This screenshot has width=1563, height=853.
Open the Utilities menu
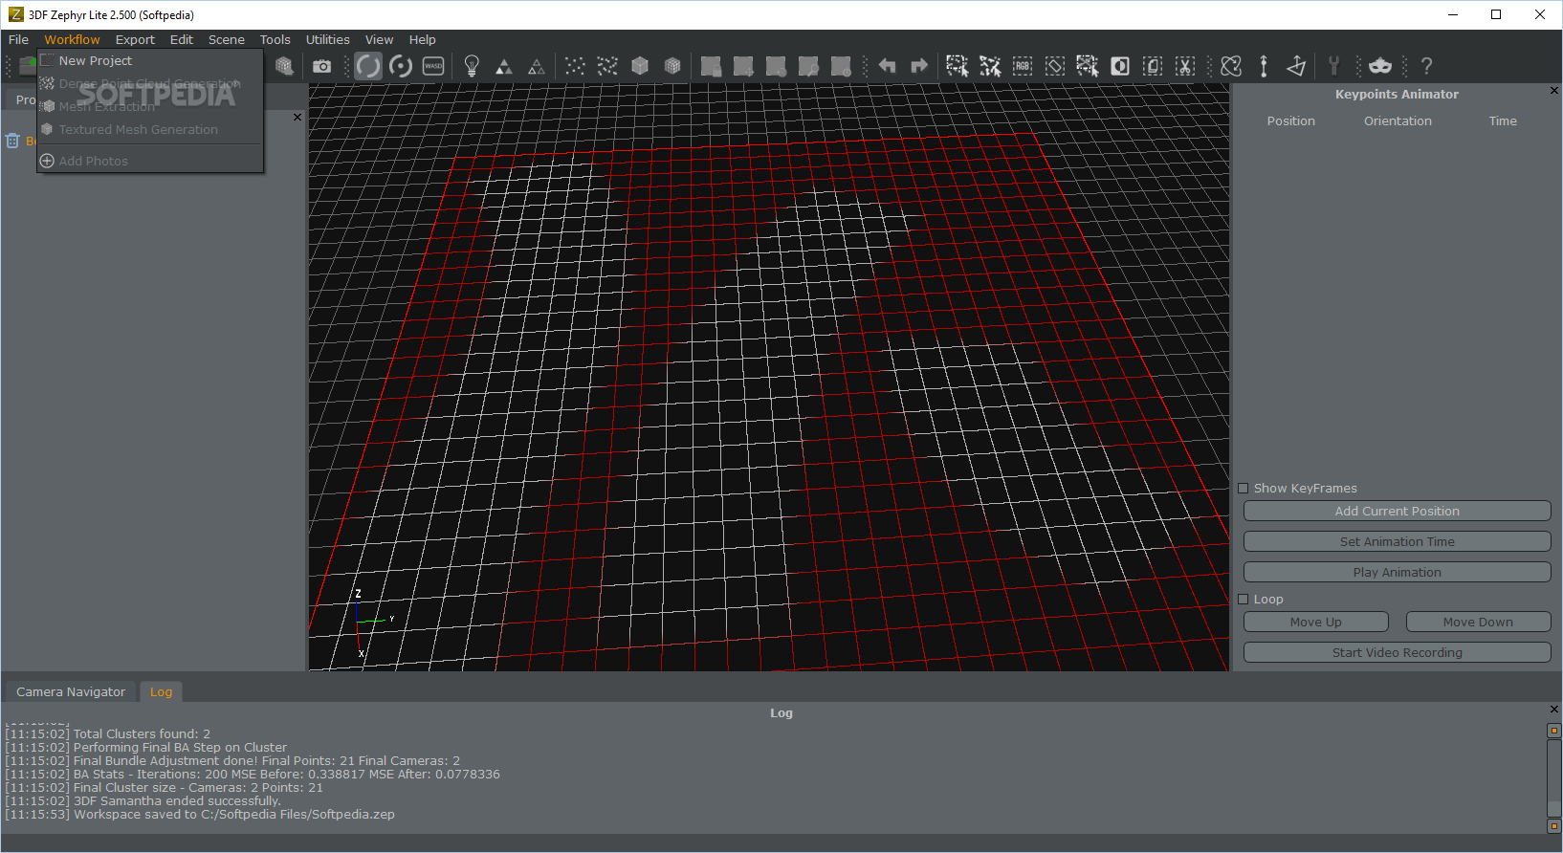coord(327,39)
